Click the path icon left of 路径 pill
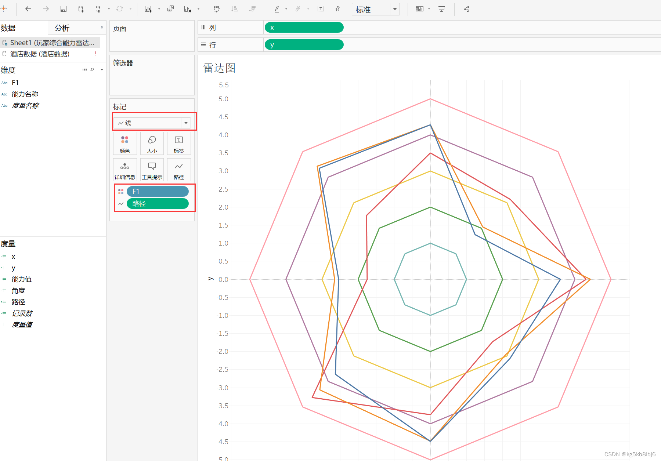 [x=121, y=204]
